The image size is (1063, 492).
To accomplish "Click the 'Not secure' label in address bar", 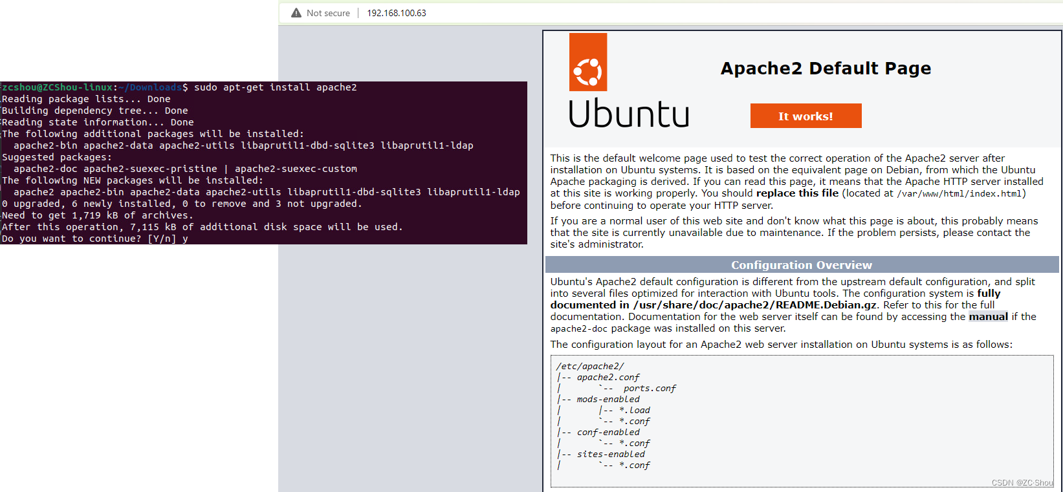I will (328, 13).
